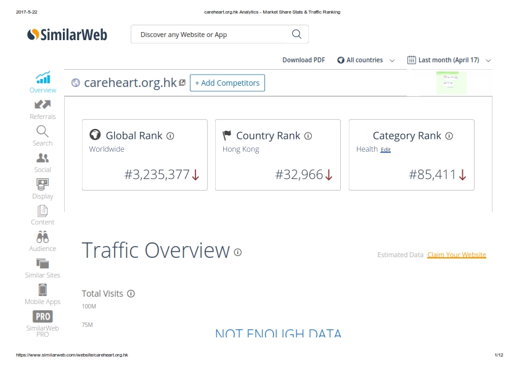
Task: Click the search magnifier icon
Action: tap(296, 34)
